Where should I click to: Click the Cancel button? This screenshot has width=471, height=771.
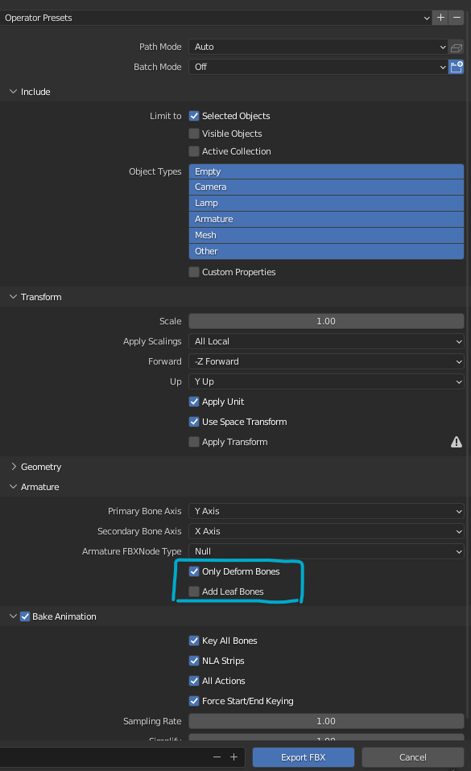tap(412, 757)
